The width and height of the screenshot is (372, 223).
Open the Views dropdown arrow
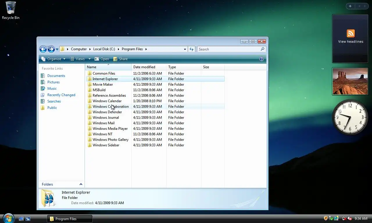point(90,59)
